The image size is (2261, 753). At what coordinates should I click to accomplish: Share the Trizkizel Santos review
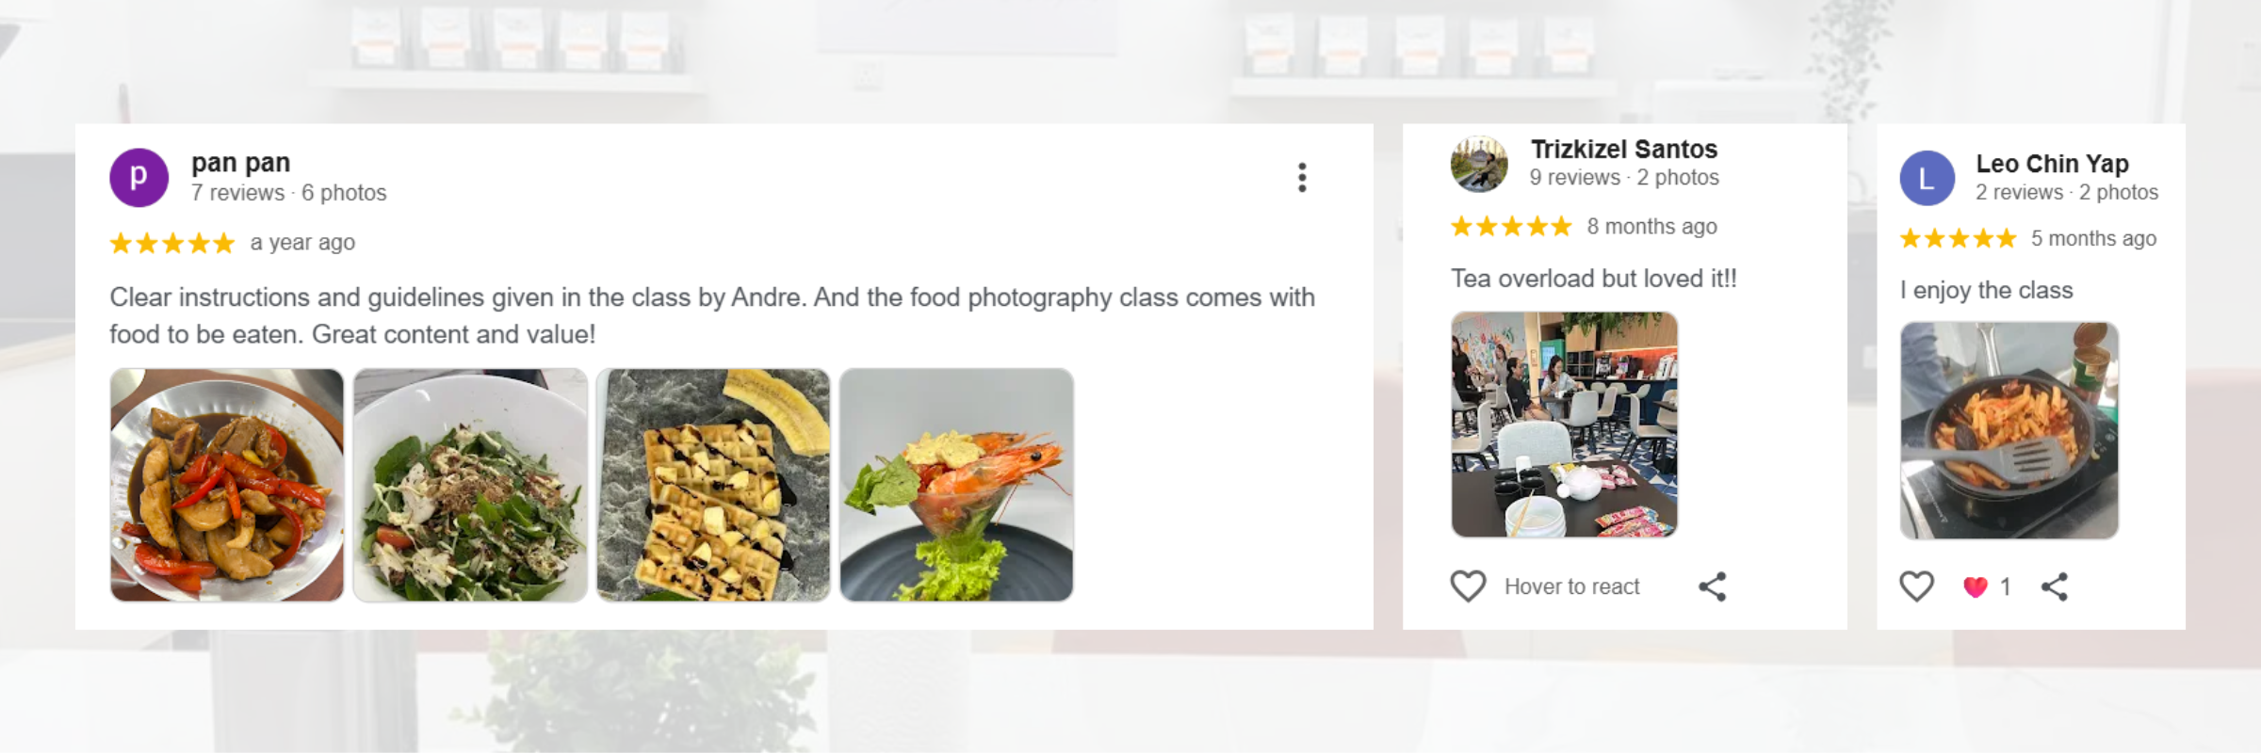pos(1713,586)
